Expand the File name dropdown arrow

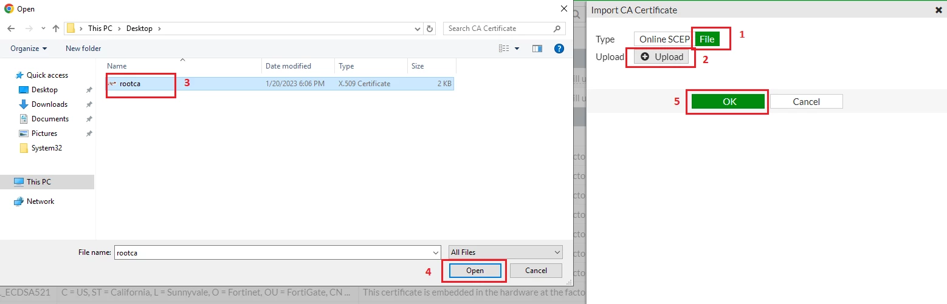436,252
